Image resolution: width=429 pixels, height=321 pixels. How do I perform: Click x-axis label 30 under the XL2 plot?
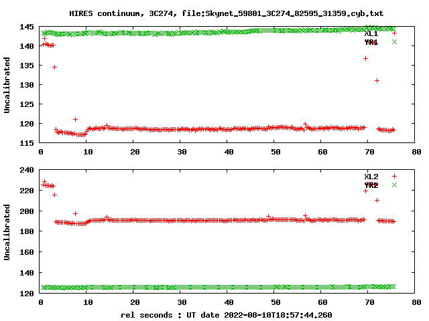[x=182, y=303]
